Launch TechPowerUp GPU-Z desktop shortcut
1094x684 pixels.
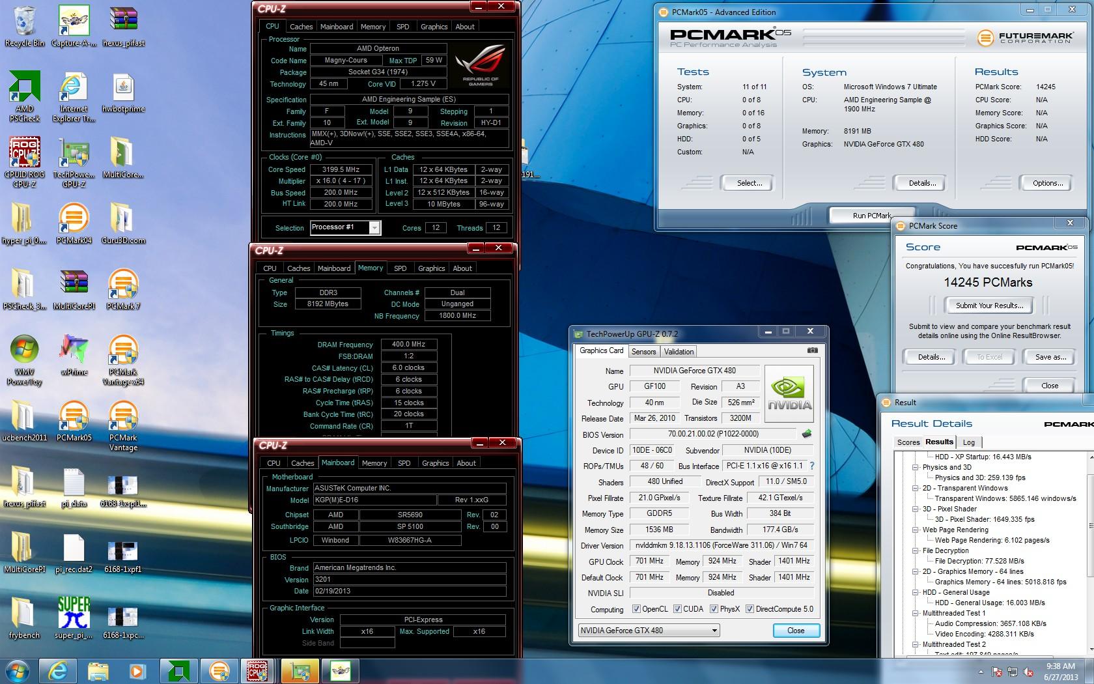click(x=74, y=162)
